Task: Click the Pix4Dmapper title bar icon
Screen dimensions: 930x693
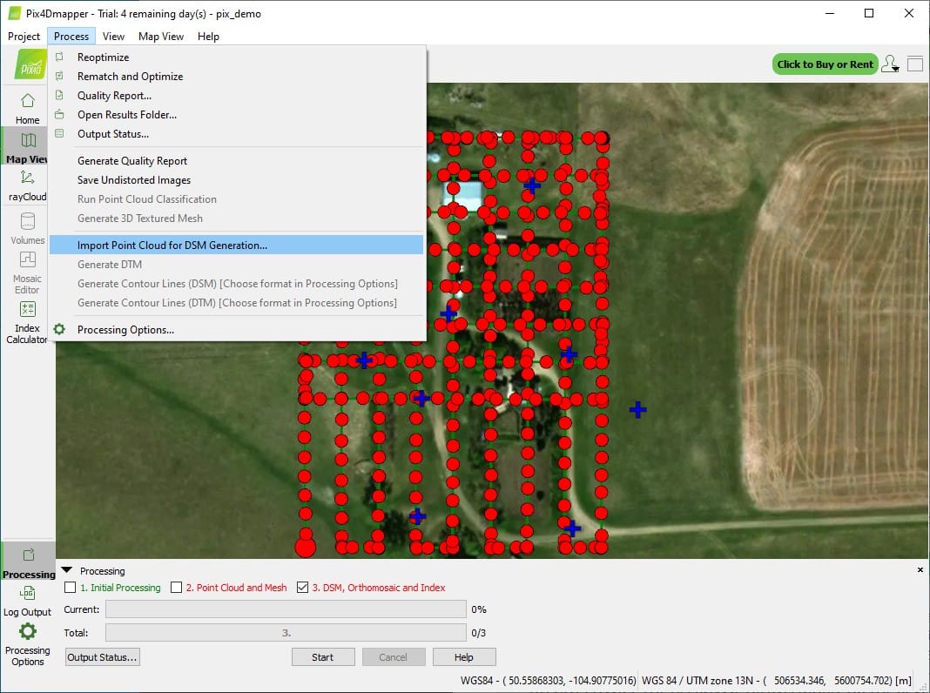Action: pyautogui.click(x=15, y=13)
